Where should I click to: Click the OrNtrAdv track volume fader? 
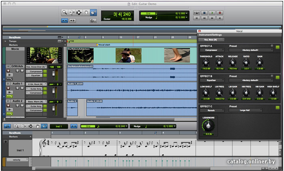pos(54,74)
